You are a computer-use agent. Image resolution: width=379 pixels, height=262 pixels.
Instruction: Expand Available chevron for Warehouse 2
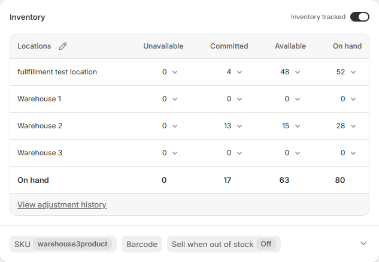tap(298, 126)
